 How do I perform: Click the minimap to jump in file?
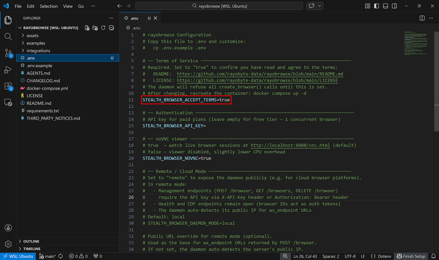(416, 44)
